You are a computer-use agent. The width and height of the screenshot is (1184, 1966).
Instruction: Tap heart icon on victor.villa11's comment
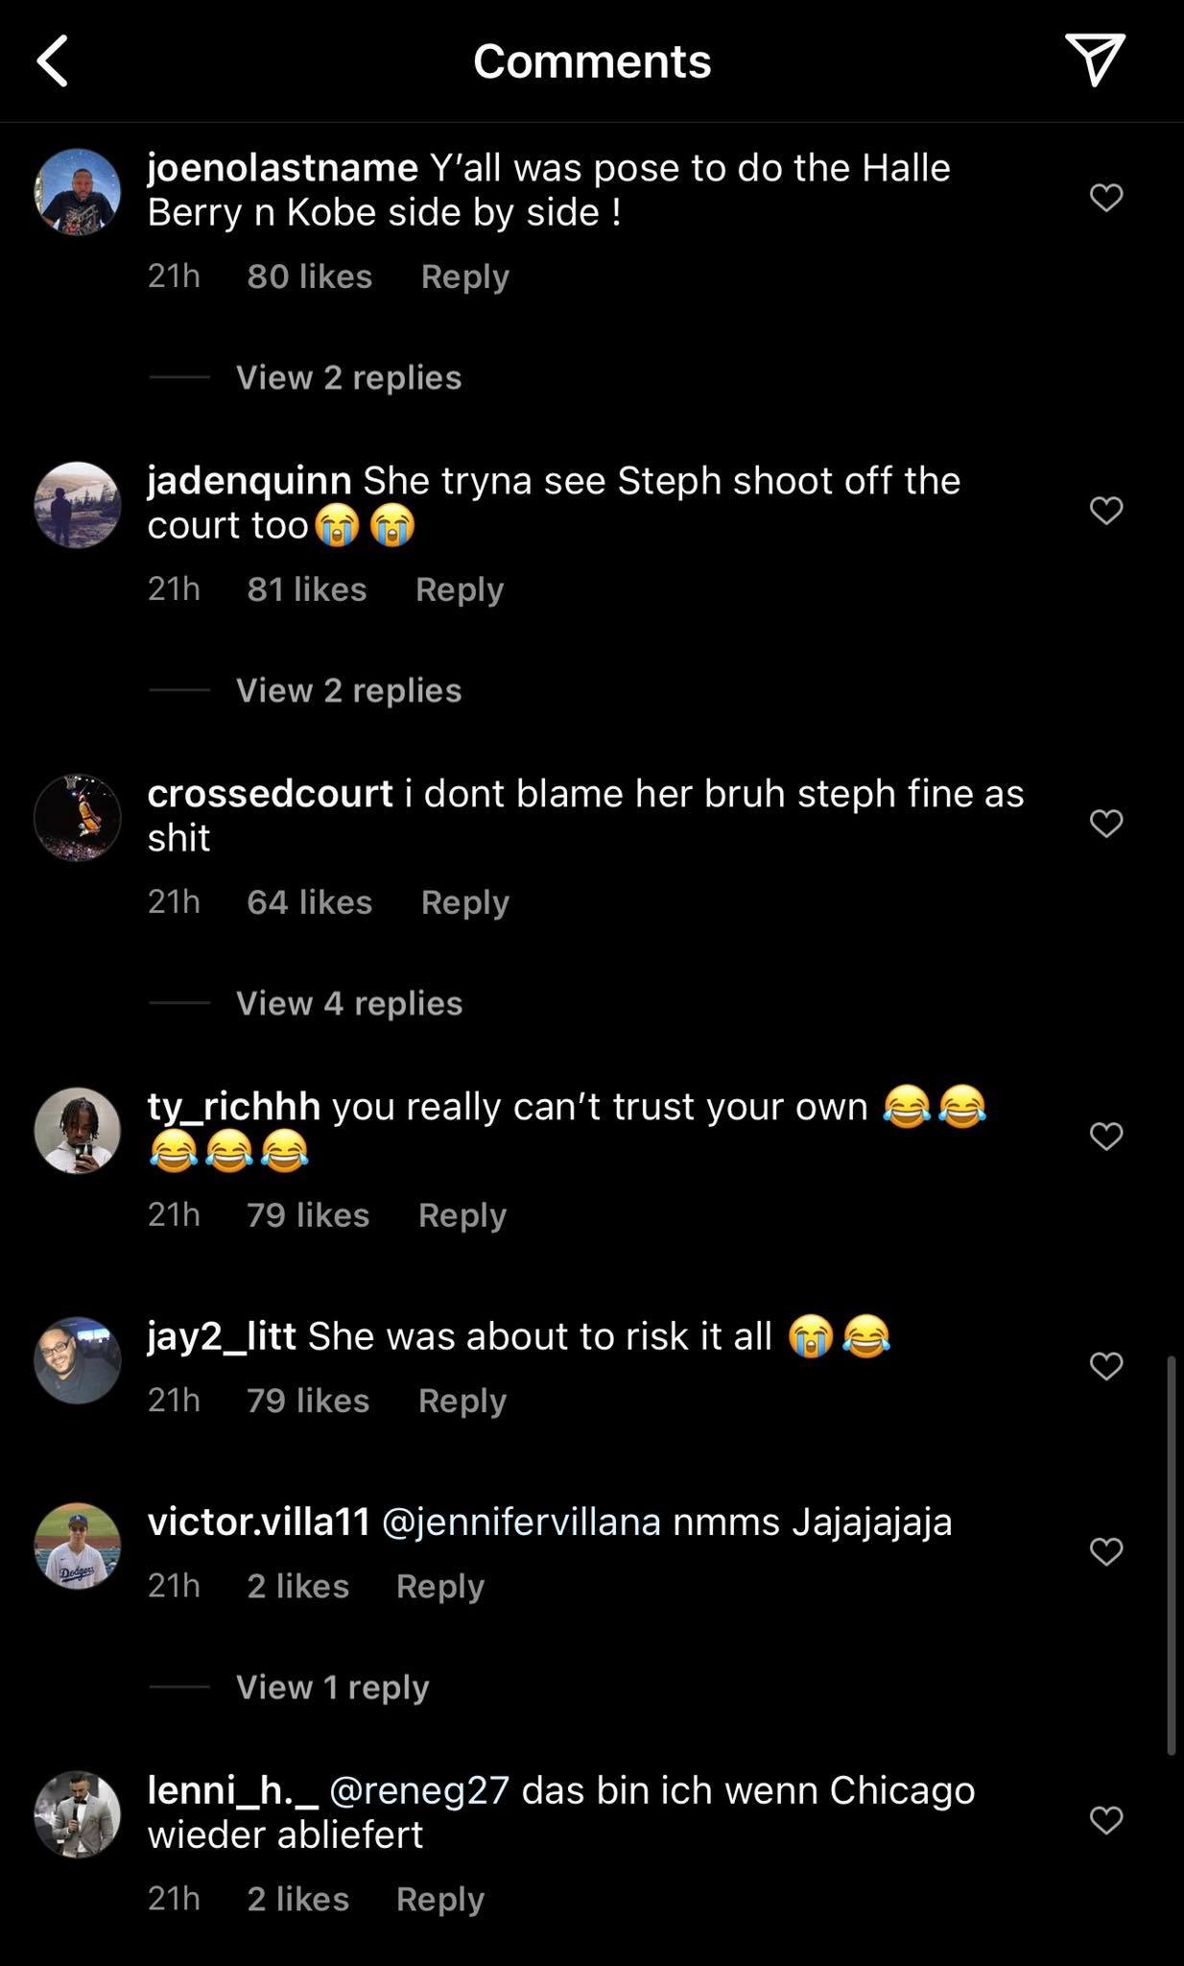1106,1551
